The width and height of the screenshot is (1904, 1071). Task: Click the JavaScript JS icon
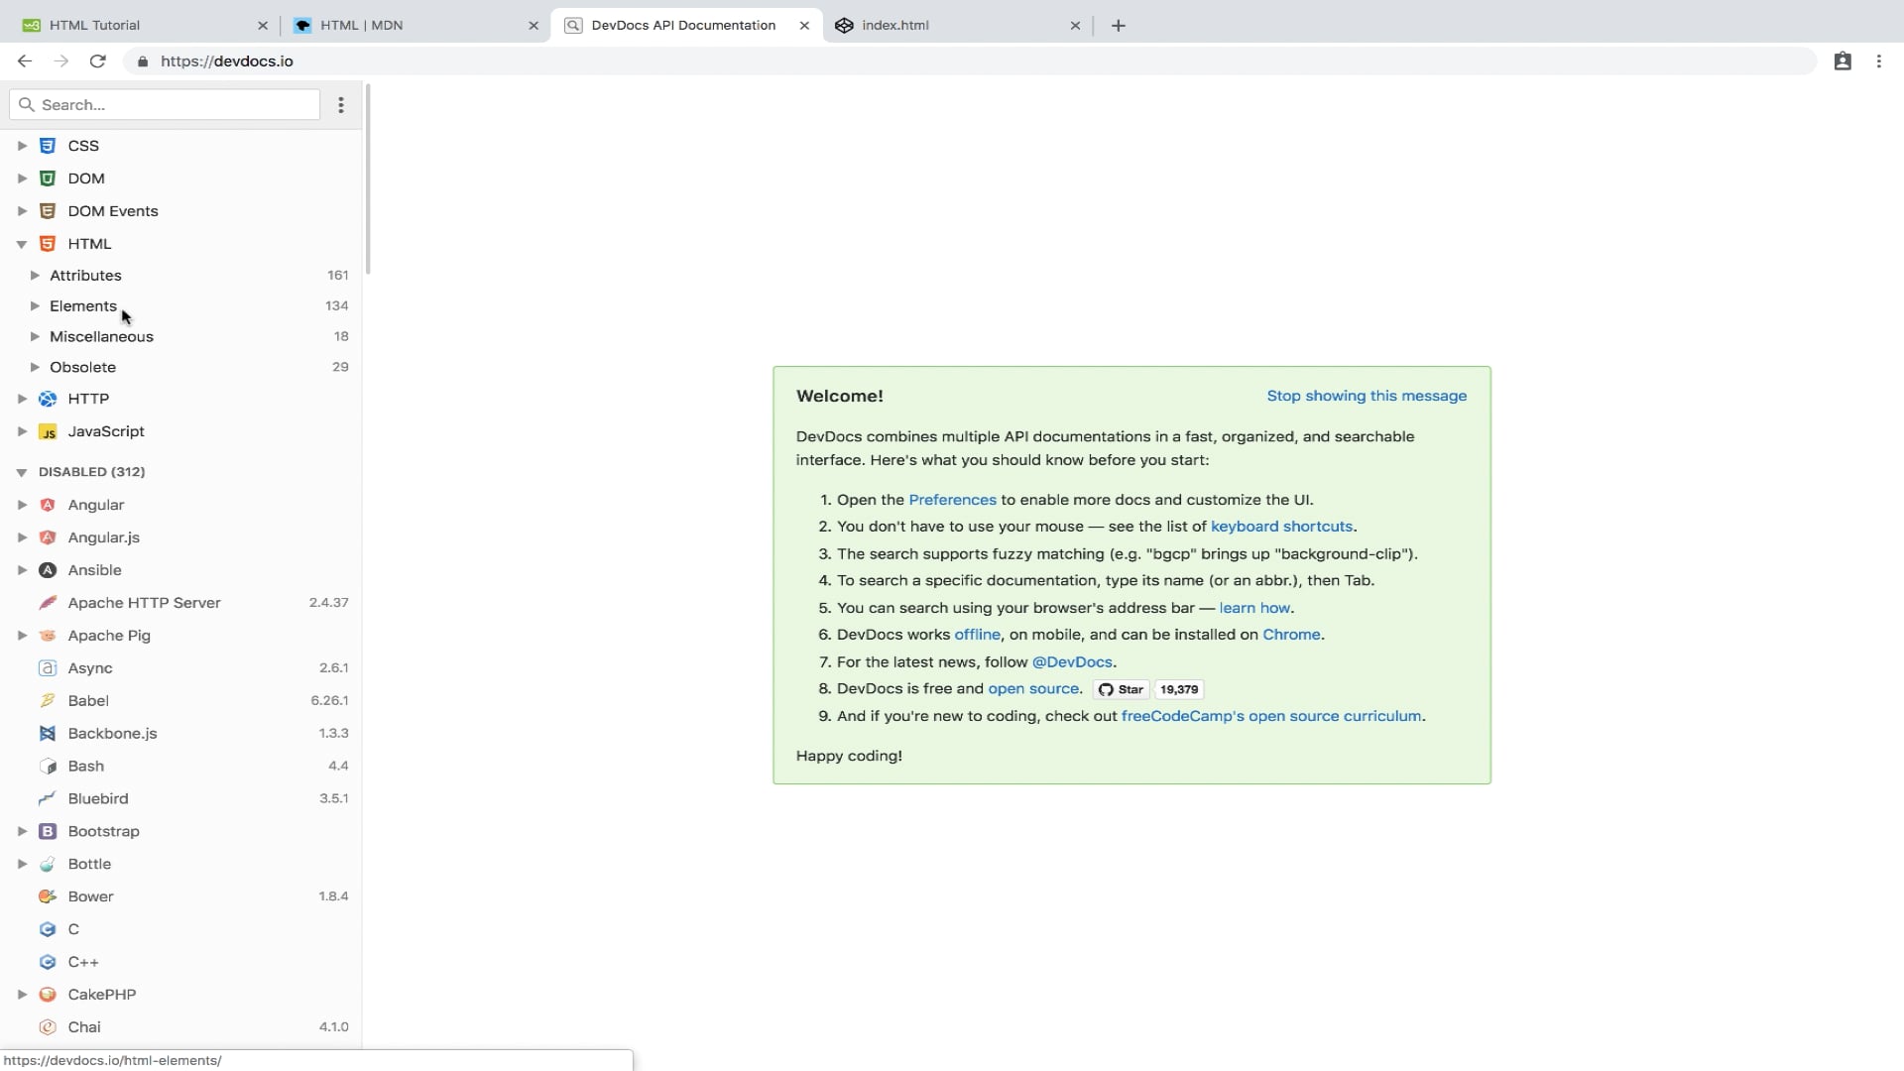coord(48,431)
